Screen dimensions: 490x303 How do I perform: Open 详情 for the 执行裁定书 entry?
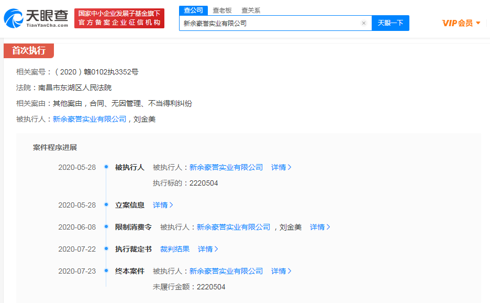tap(208, 249)
